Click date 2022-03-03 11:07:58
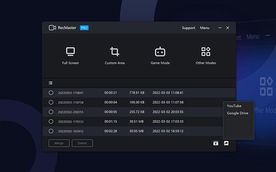The width and height of the screenshot is (276, 172). click(x=168, y=102)
